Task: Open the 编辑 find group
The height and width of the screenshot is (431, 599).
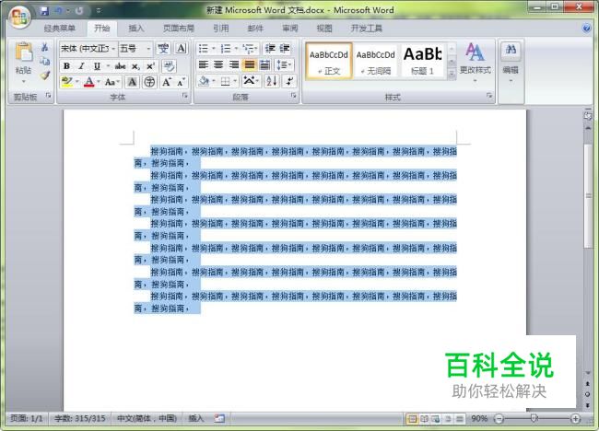Action: [511, 63]
